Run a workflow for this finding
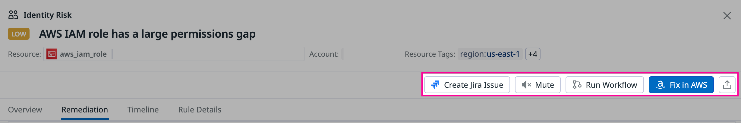 tap(605, 85)
